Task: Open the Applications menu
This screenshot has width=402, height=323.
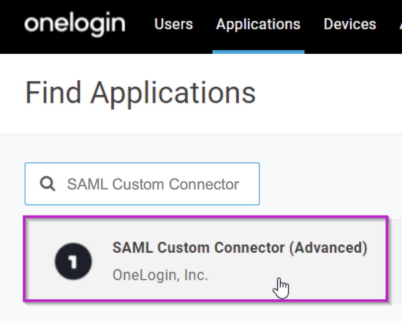Action: point(258,24)
